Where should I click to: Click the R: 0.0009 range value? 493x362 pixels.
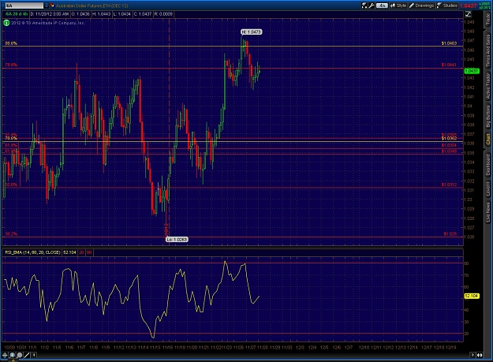(x=163, y=14)
